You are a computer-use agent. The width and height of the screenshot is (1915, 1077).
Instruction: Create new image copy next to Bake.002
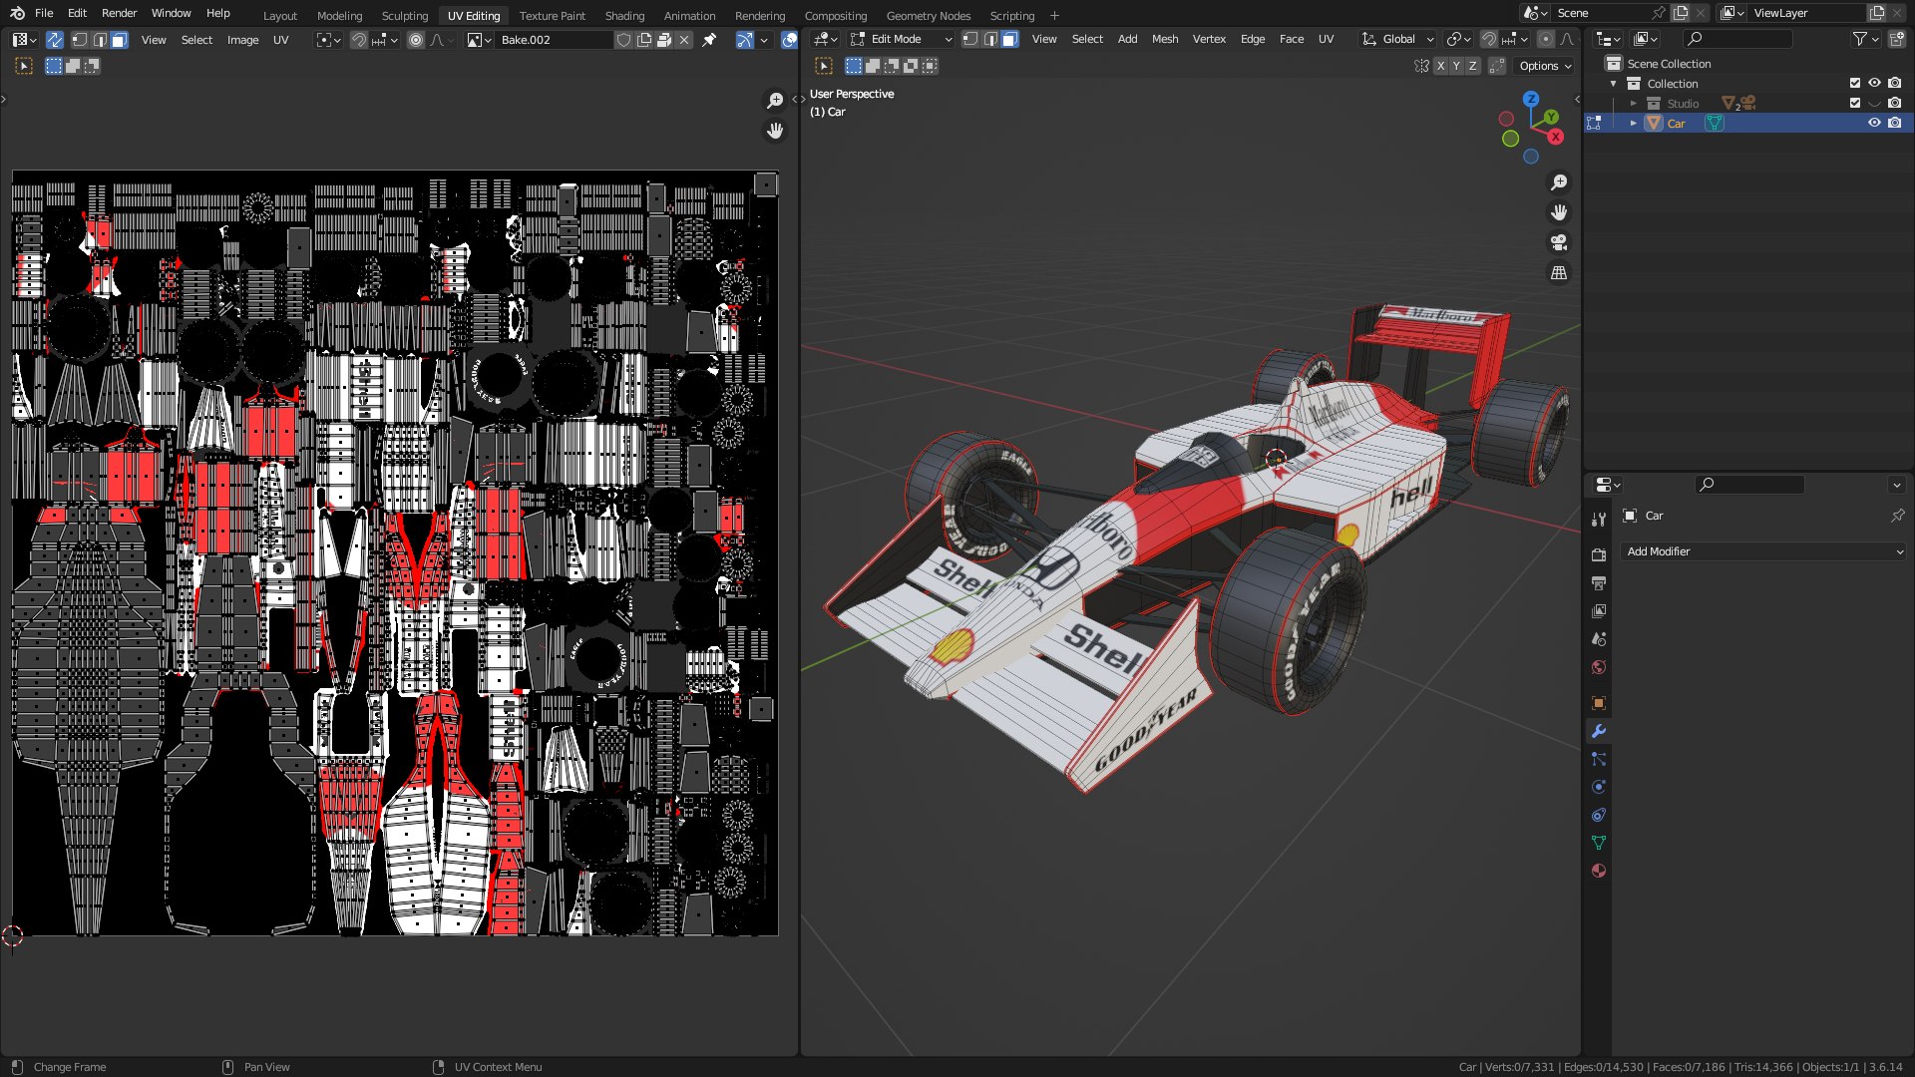click(644, 40)
